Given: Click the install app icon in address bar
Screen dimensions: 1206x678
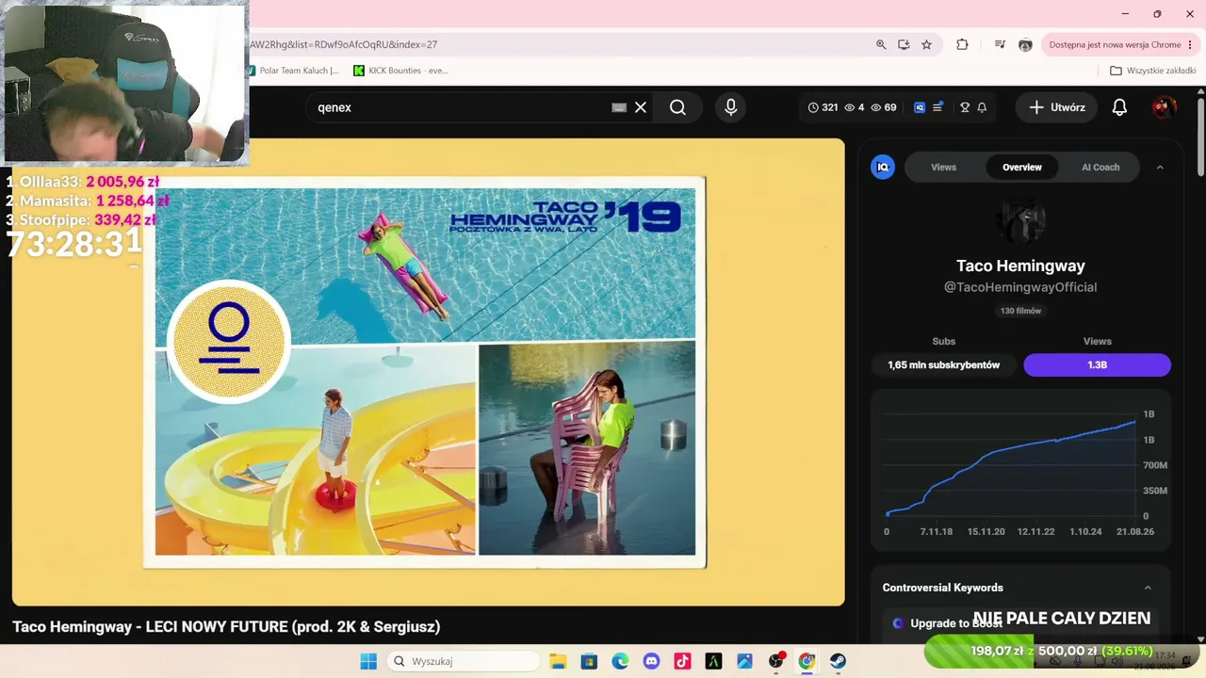Looking at the screenshot, I should (904, 44).
